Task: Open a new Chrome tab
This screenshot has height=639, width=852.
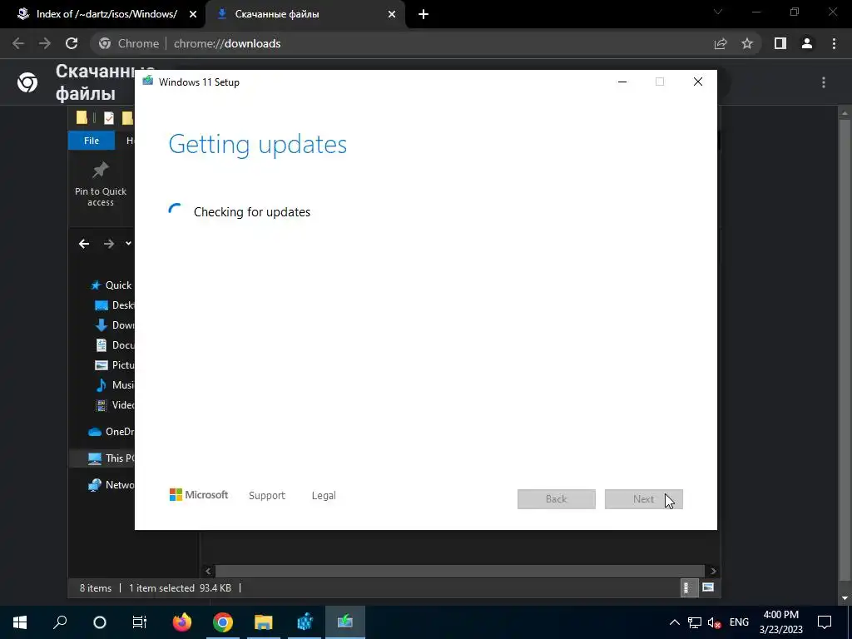Action: (424, 14)
